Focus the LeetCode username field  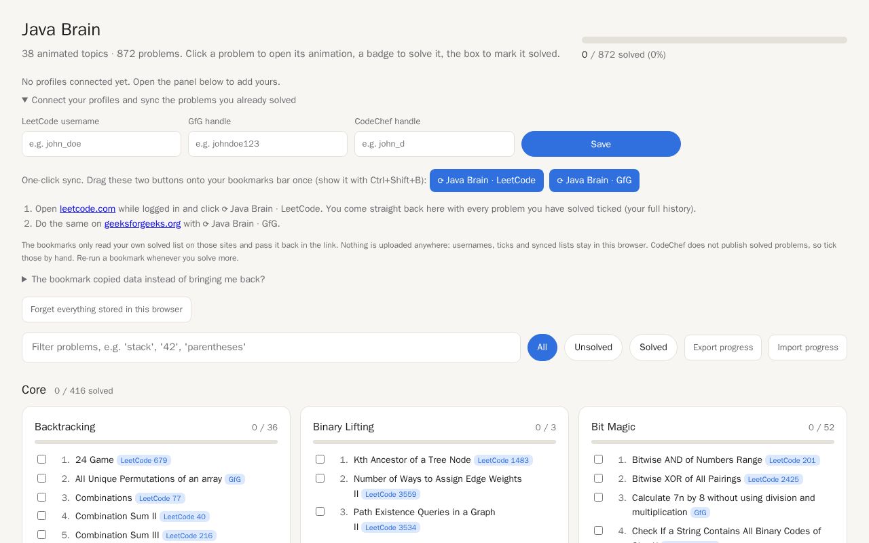coord(101,144)
